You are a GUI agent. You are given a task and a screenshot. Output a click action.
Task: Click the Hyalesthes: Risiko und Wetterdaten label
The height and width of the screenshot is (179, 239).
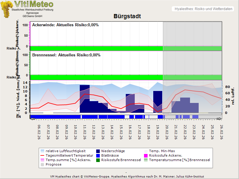tap(203, 9)
